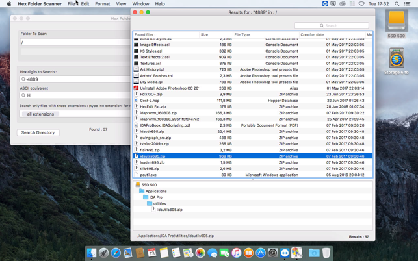Viewport: 418px width, 261px height.
Task: Open the Window menu
Action: [x=140, y=4]
